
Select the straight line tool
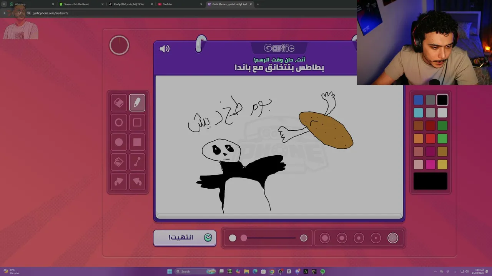coord(137,163)
